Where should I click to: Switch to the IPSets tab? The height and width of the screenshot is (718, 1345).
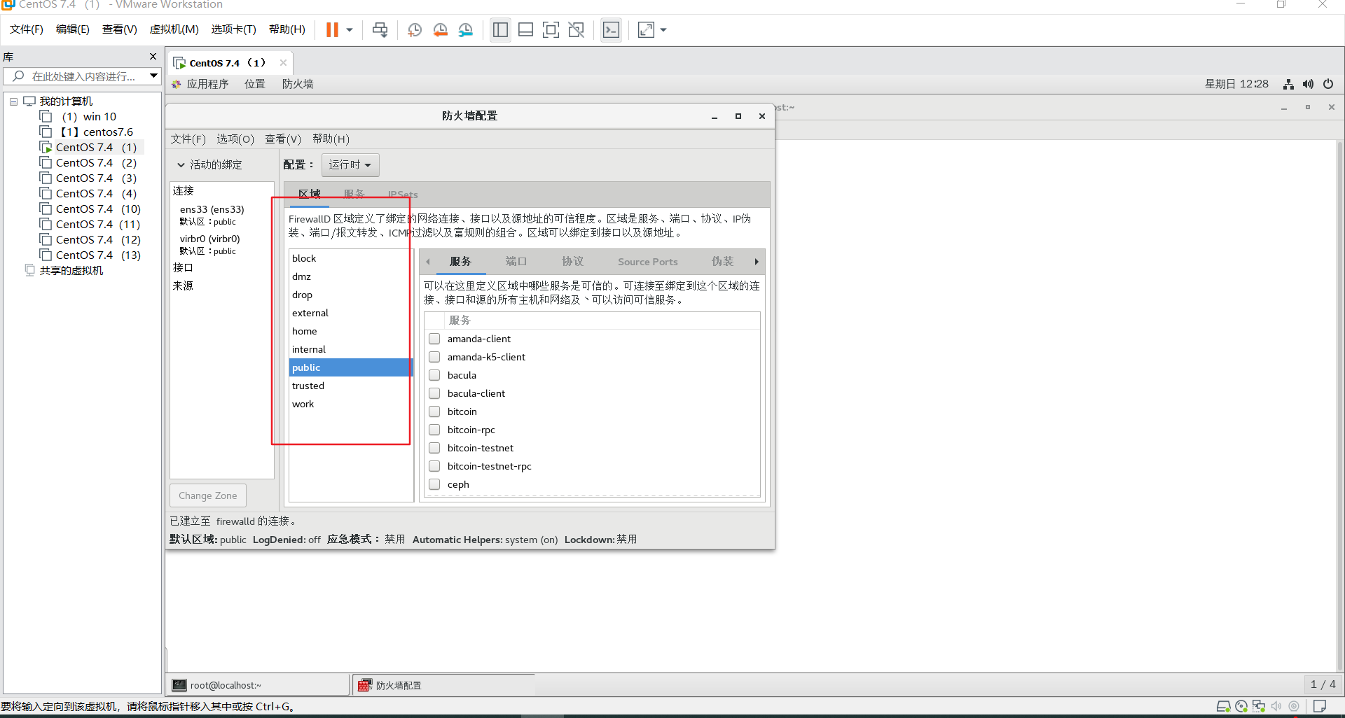point(403,194)
